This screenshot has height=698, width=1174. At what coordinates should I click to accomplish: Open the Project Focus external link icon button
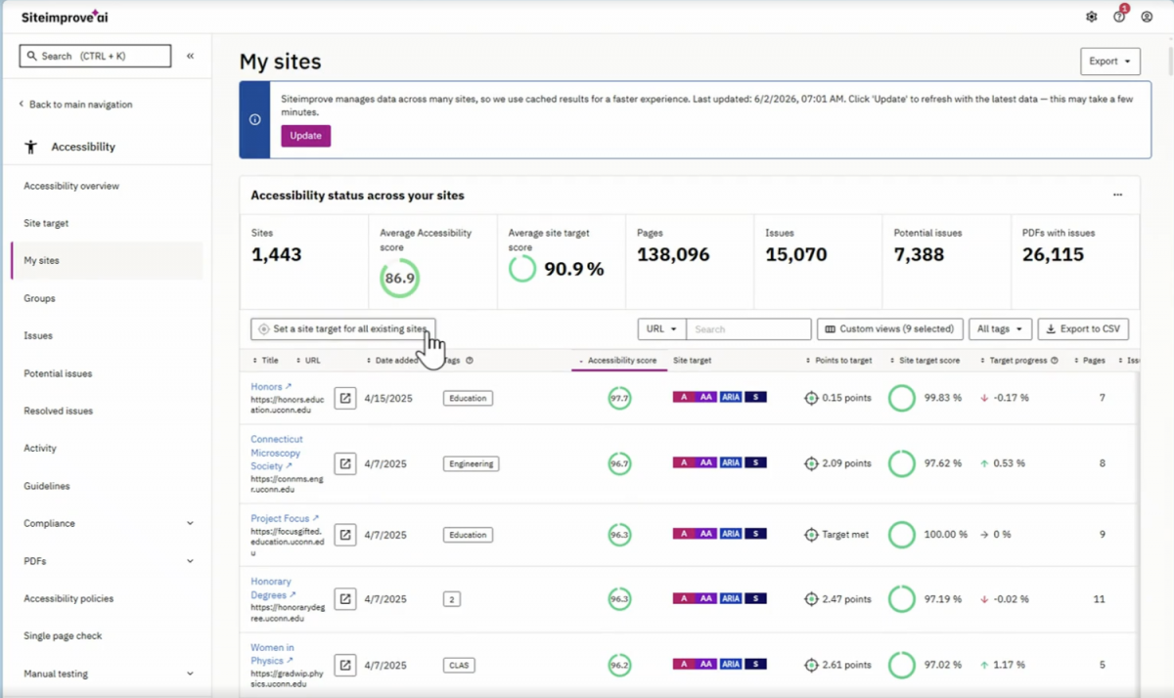click(345, 535)
